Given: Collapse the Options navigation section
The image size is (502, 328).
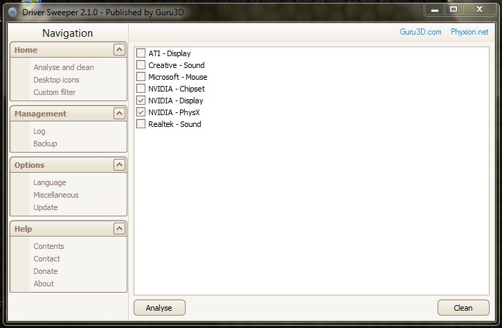Looking at the screenshot, I should (x=119, y=165).
